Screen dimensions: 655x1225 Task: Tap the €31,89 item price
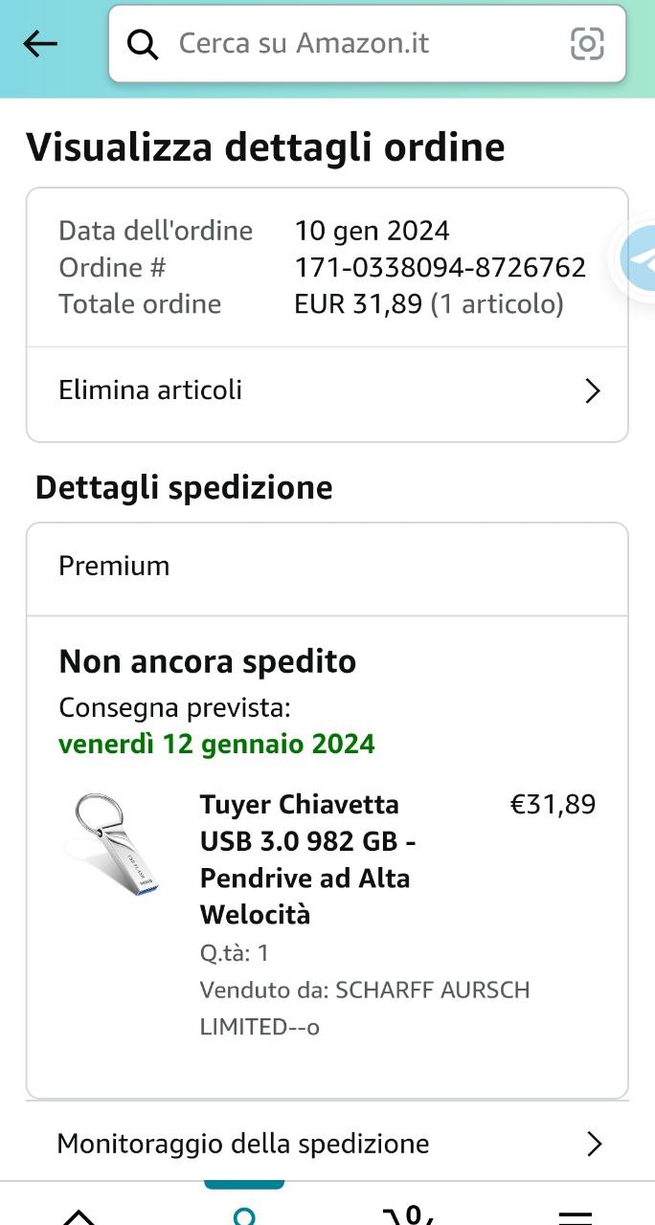[553, 805]
